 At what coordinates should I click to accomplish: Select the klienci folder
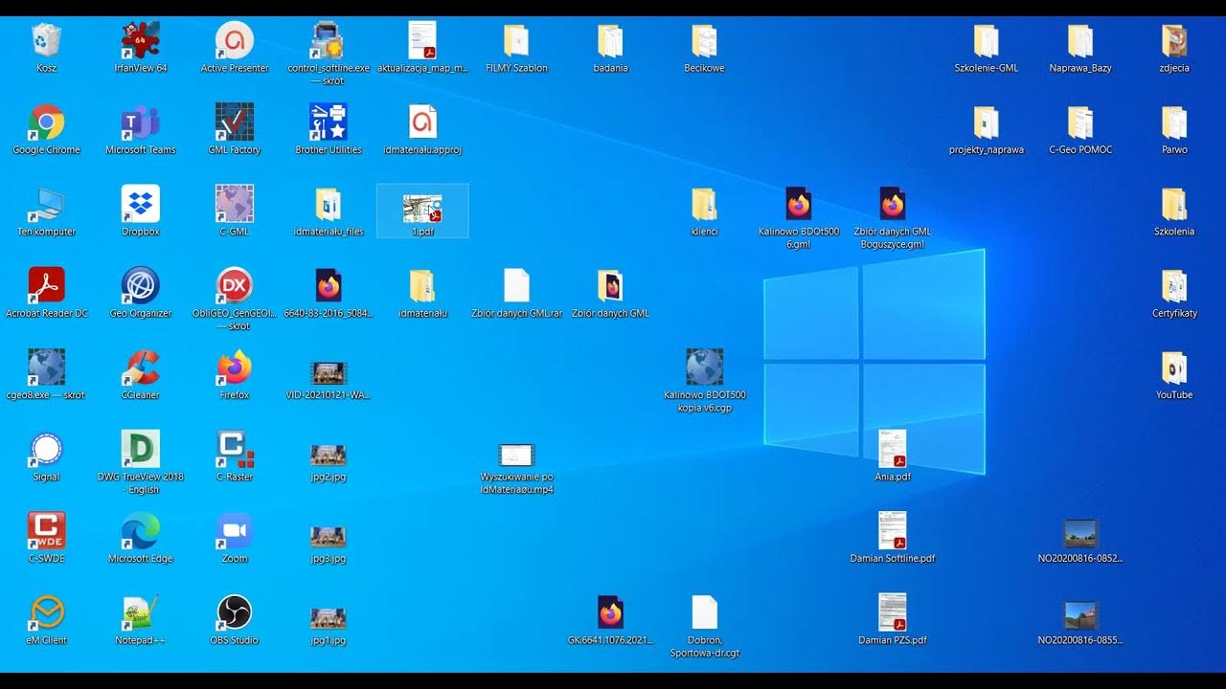(x=704, y=205)
